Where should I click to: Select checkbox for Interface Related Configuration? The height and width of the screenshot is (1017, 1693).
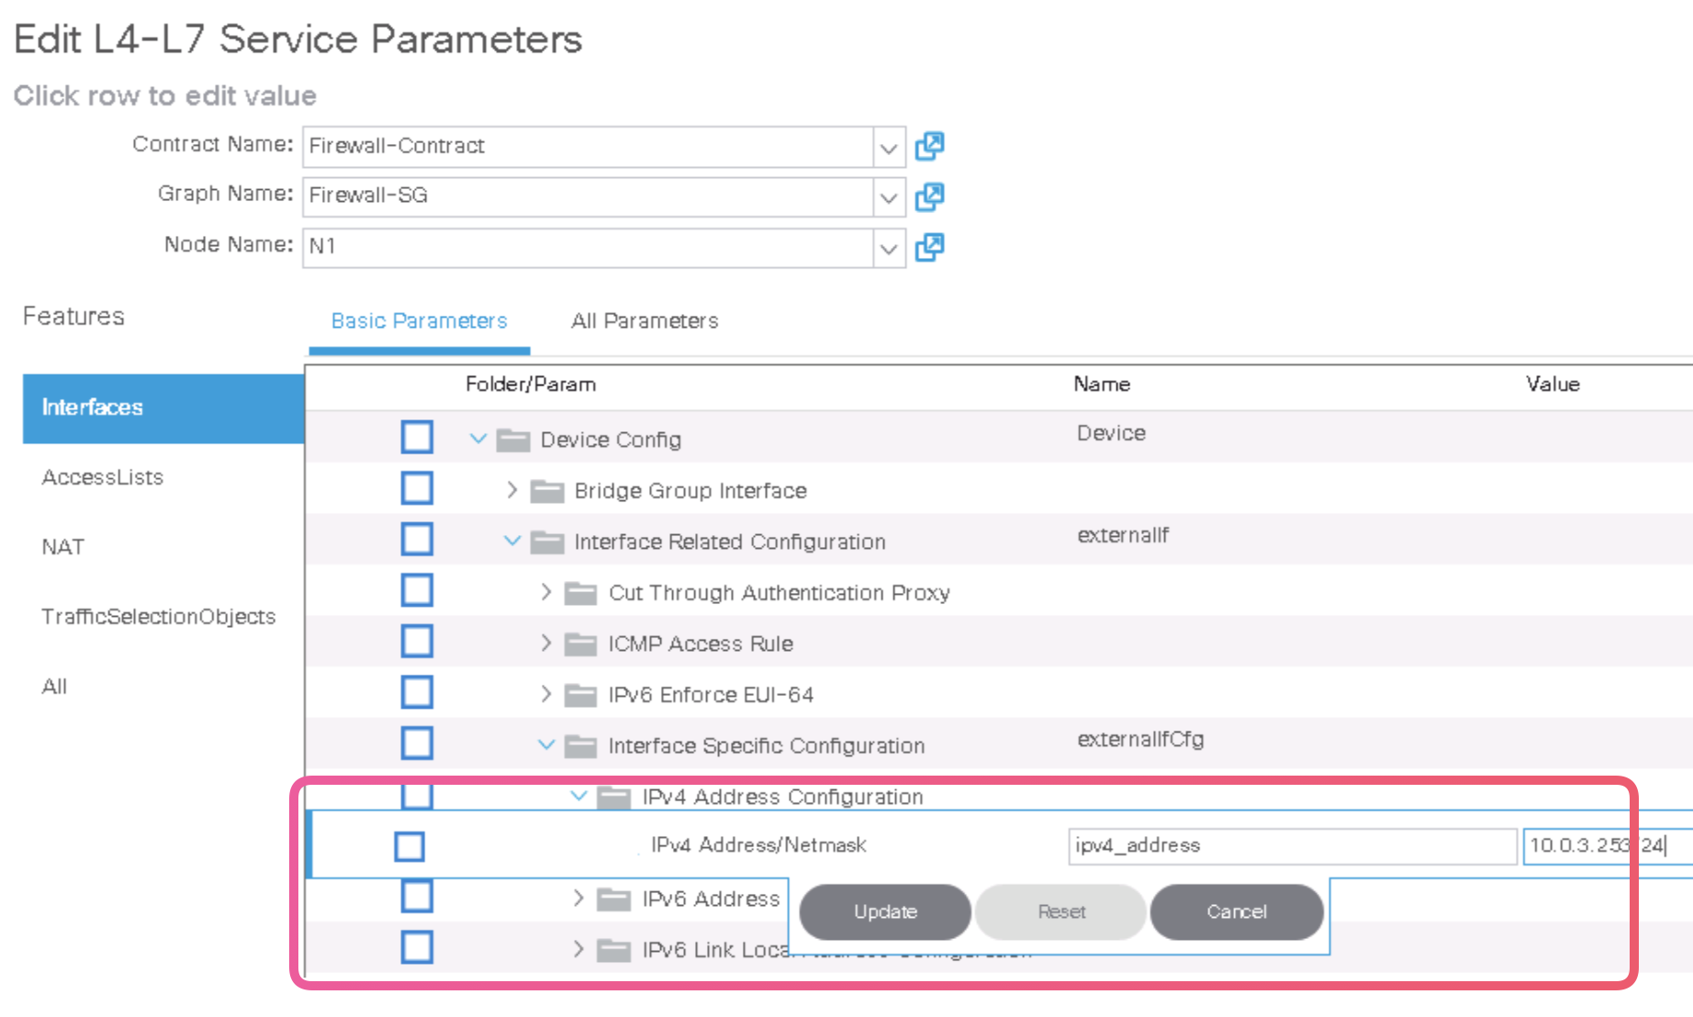tap(417, 540)
